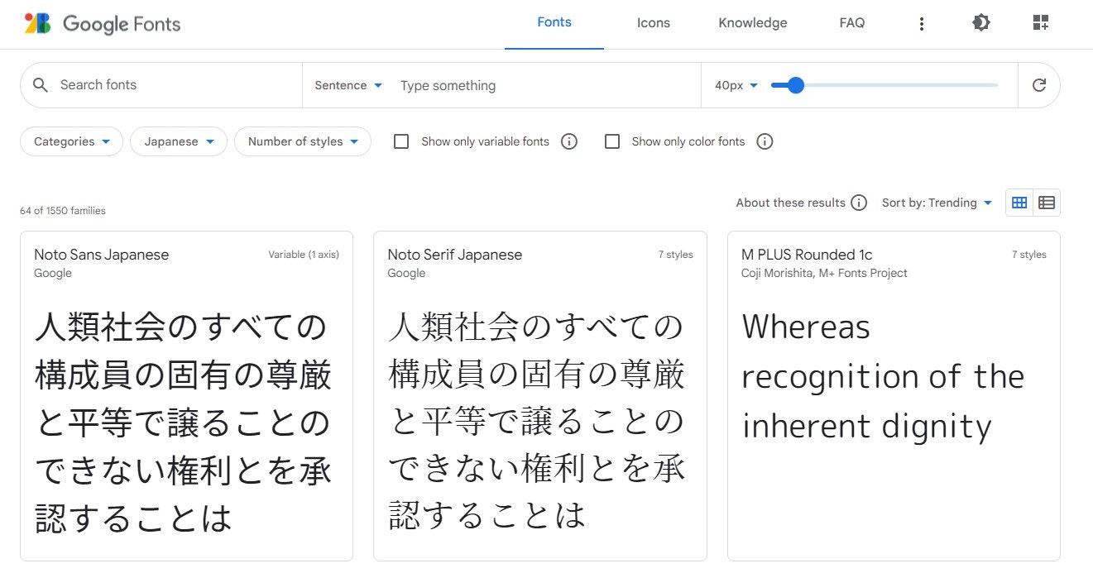1093x573 pixels.
Task: Open the Noto Sans Japanese font card
Action: point(186,395)
